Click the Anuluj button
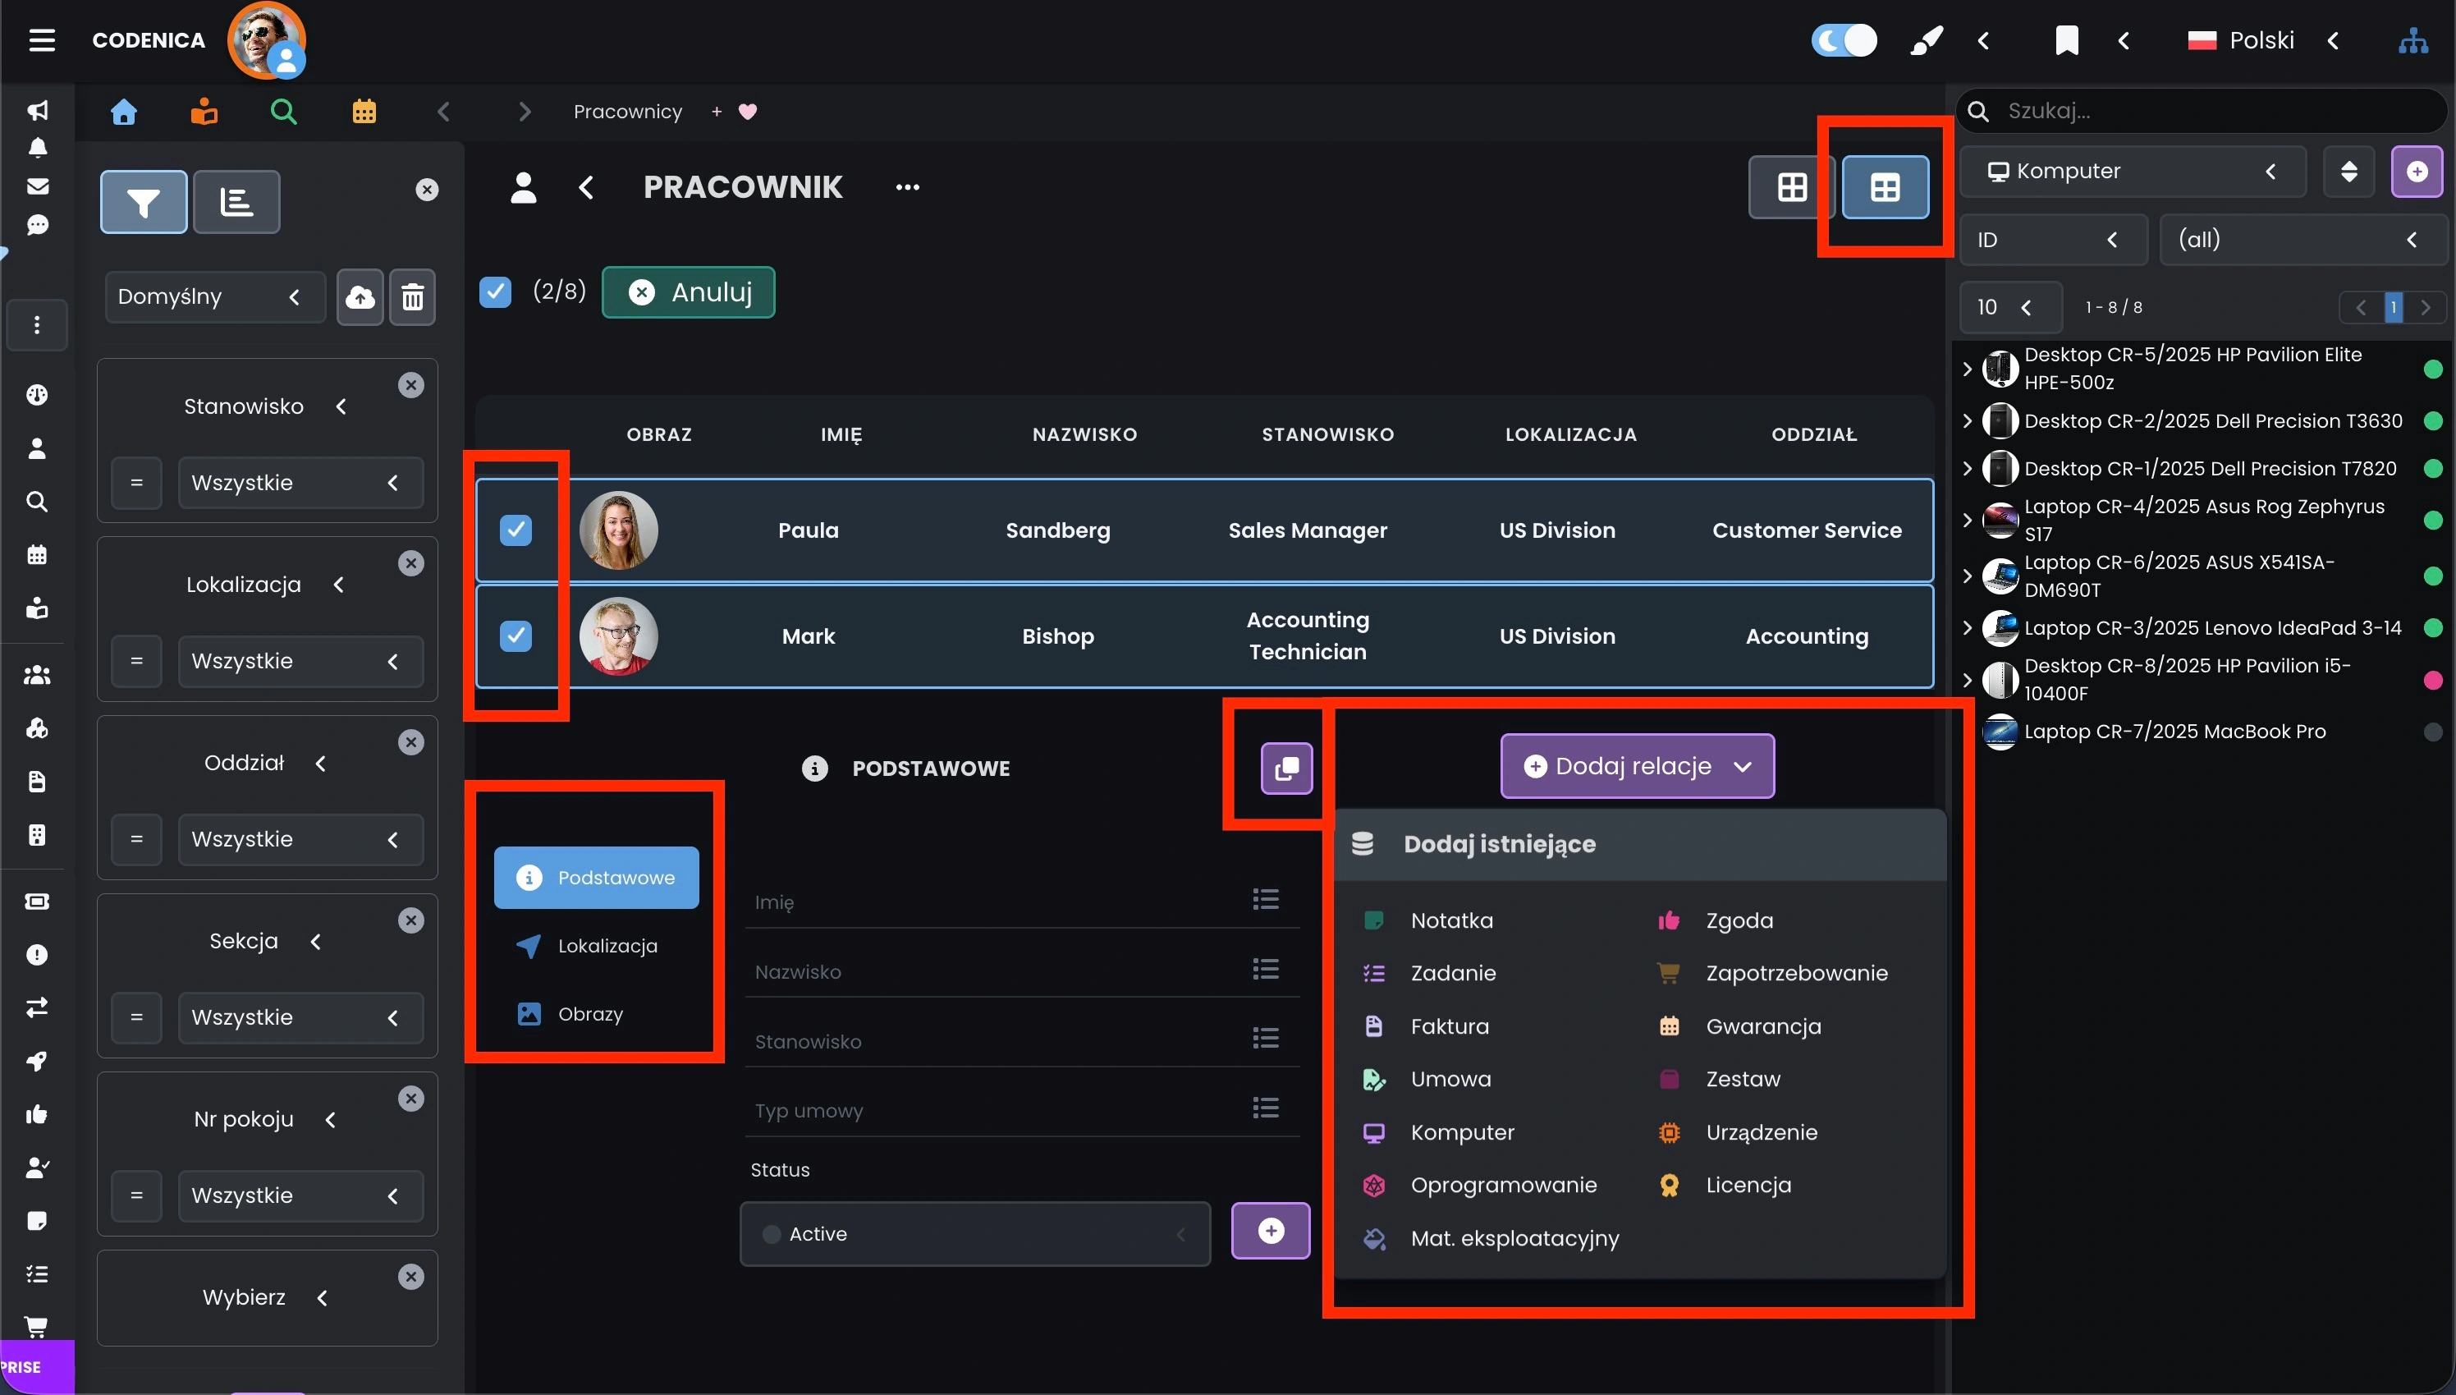Screen dimensions: 2456x1395 click(688, 292)
